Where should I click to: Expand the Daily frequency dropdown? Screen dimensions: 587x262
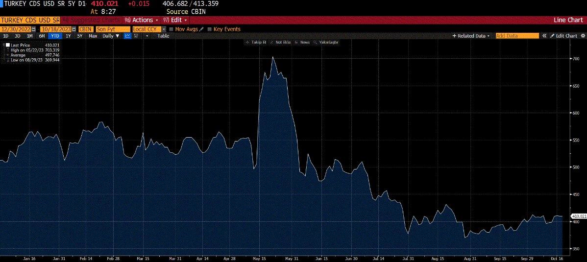[x=111, y=36]
